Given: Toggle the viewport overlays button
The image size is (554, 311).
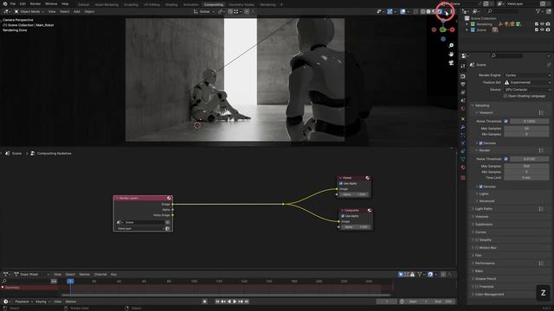Looking at the screenshot, I should point(403,11).
